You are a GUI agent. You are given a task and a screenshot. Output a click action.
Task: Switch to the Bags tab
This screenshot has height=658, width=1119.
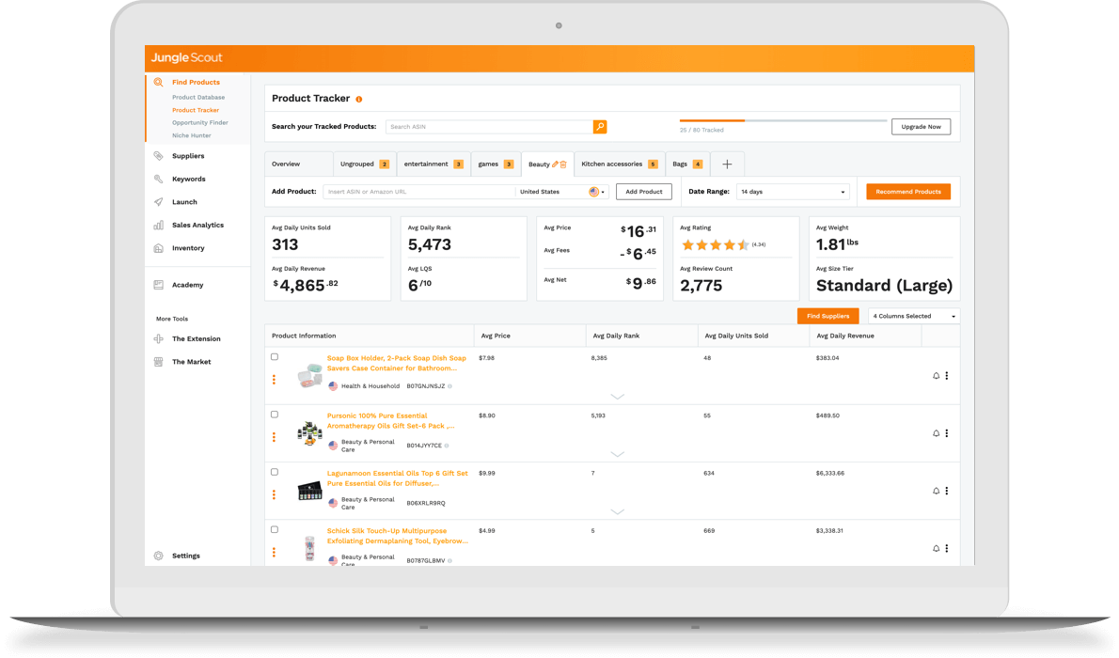coord(686,164)
